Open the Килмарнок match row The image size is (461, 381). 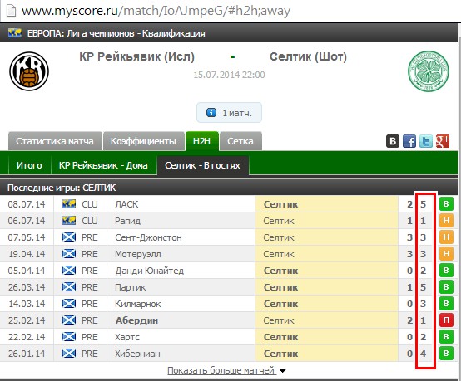point(229,304)
